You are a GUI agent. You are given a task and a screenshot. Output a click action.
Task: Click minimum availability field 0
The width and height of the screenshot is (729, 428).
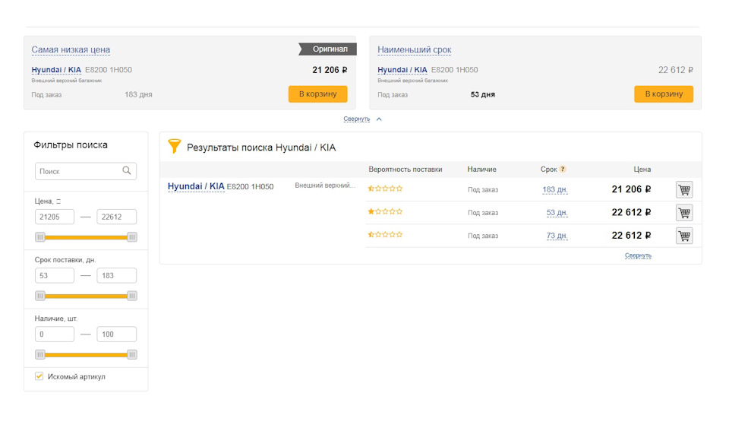pos(55,334)
